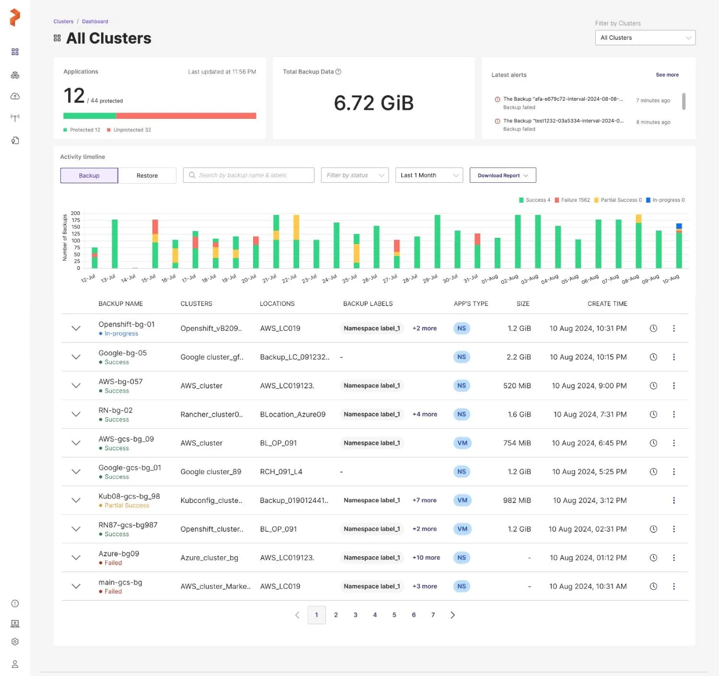
Task: Go to page 5
Action: click(x=394, y=615)
